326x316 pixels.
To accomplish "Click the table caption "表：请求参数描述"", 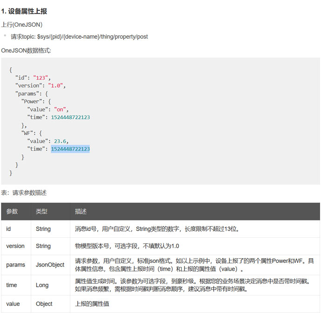I will tap(24, 192).
